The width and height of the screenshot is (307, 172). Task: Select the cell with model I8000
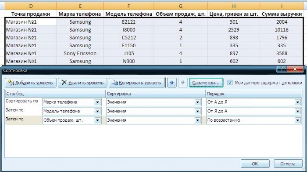click(129, 29)
